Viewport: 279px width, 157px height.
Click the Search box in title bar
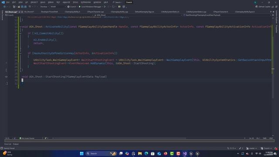(117, 2)
